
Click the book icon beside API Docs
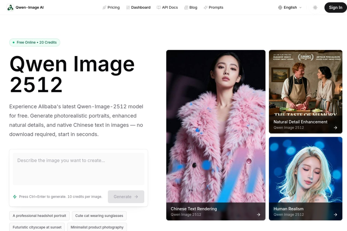click(x=159, y=8)
